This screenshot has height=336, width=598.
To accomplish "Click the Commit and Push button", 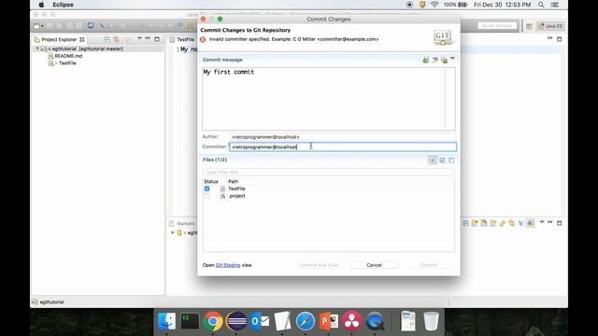I will [x=320, y=265].
